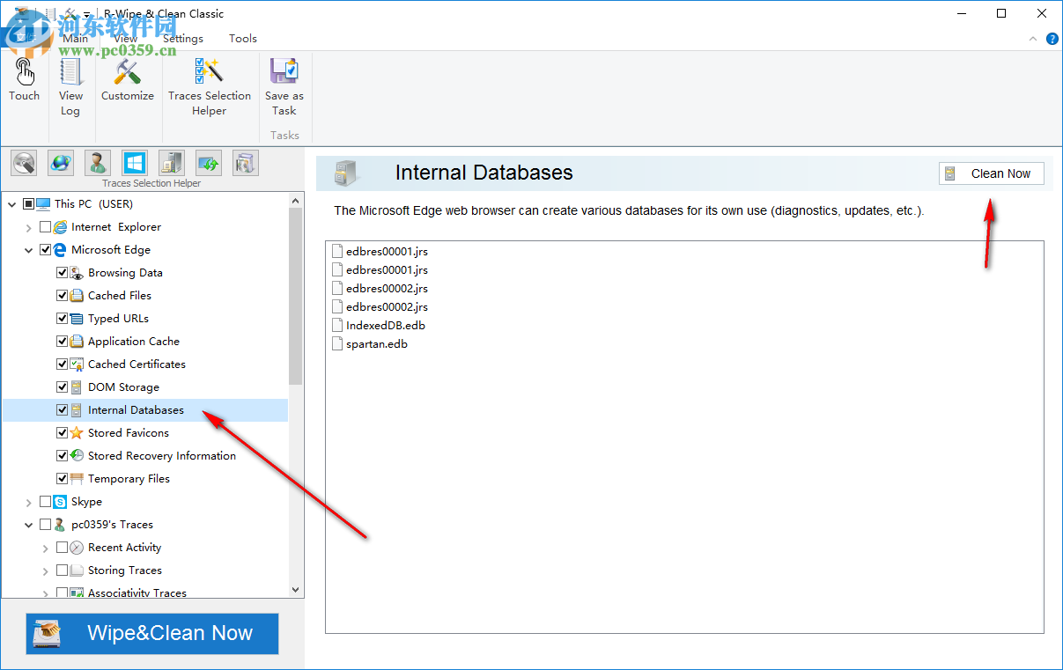Select the disk wipe helper icon
The image size is (1063, 670).
tap(24, 163)
